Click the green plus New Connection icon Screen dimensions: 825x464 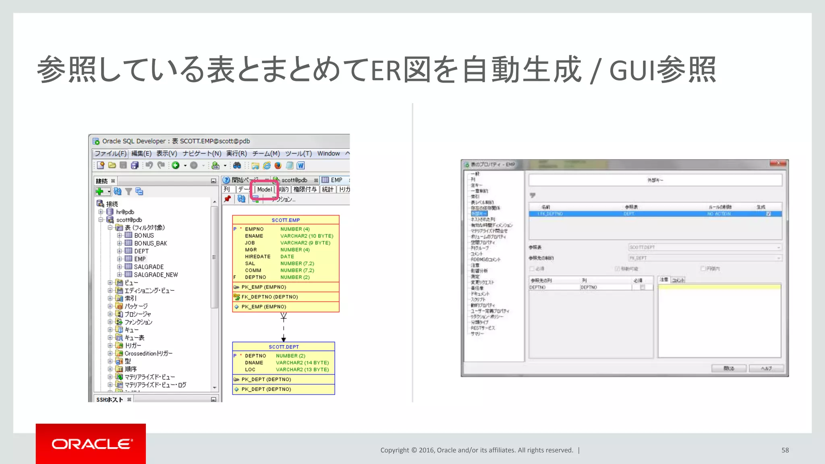click(99, 191)
